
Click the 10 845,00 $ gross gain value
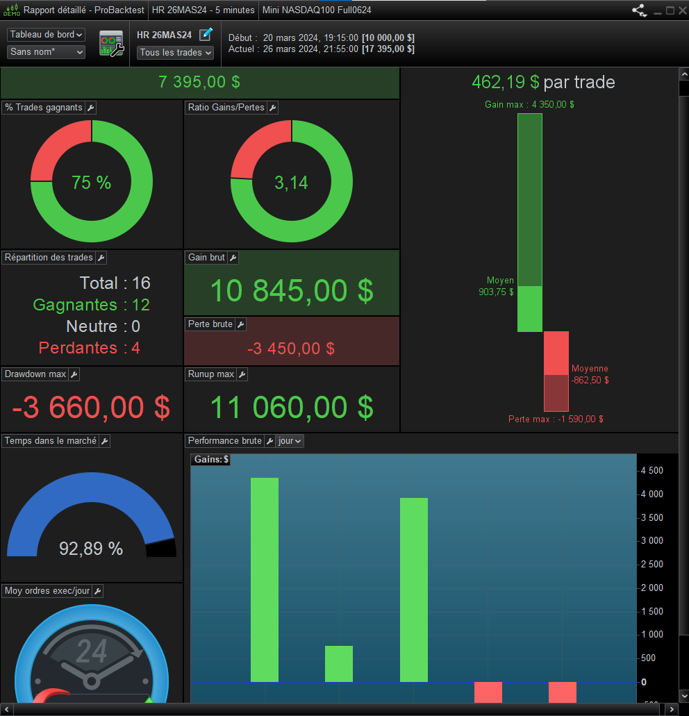[292, 291]
